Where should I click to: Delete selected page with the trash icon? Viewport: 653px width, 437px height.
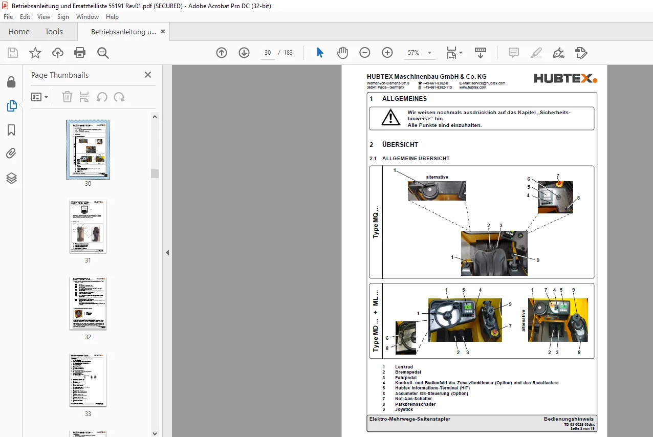[x=67, y=97]
